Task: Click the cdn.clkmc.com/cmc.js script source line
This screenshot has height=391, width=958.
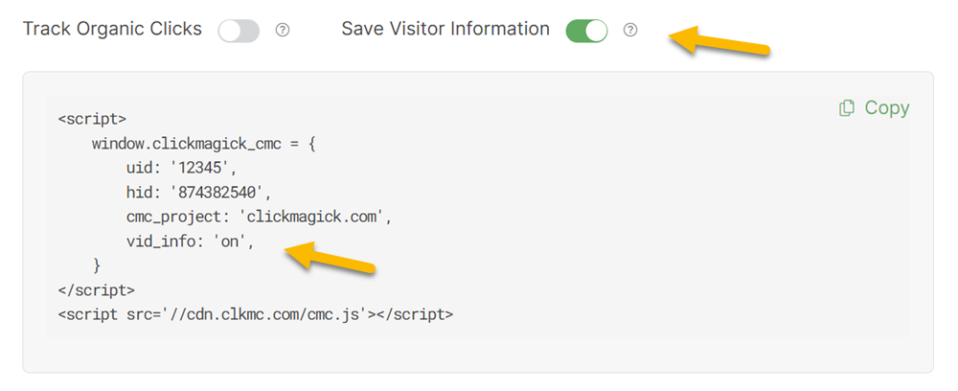Action: [x=255, y=313]
